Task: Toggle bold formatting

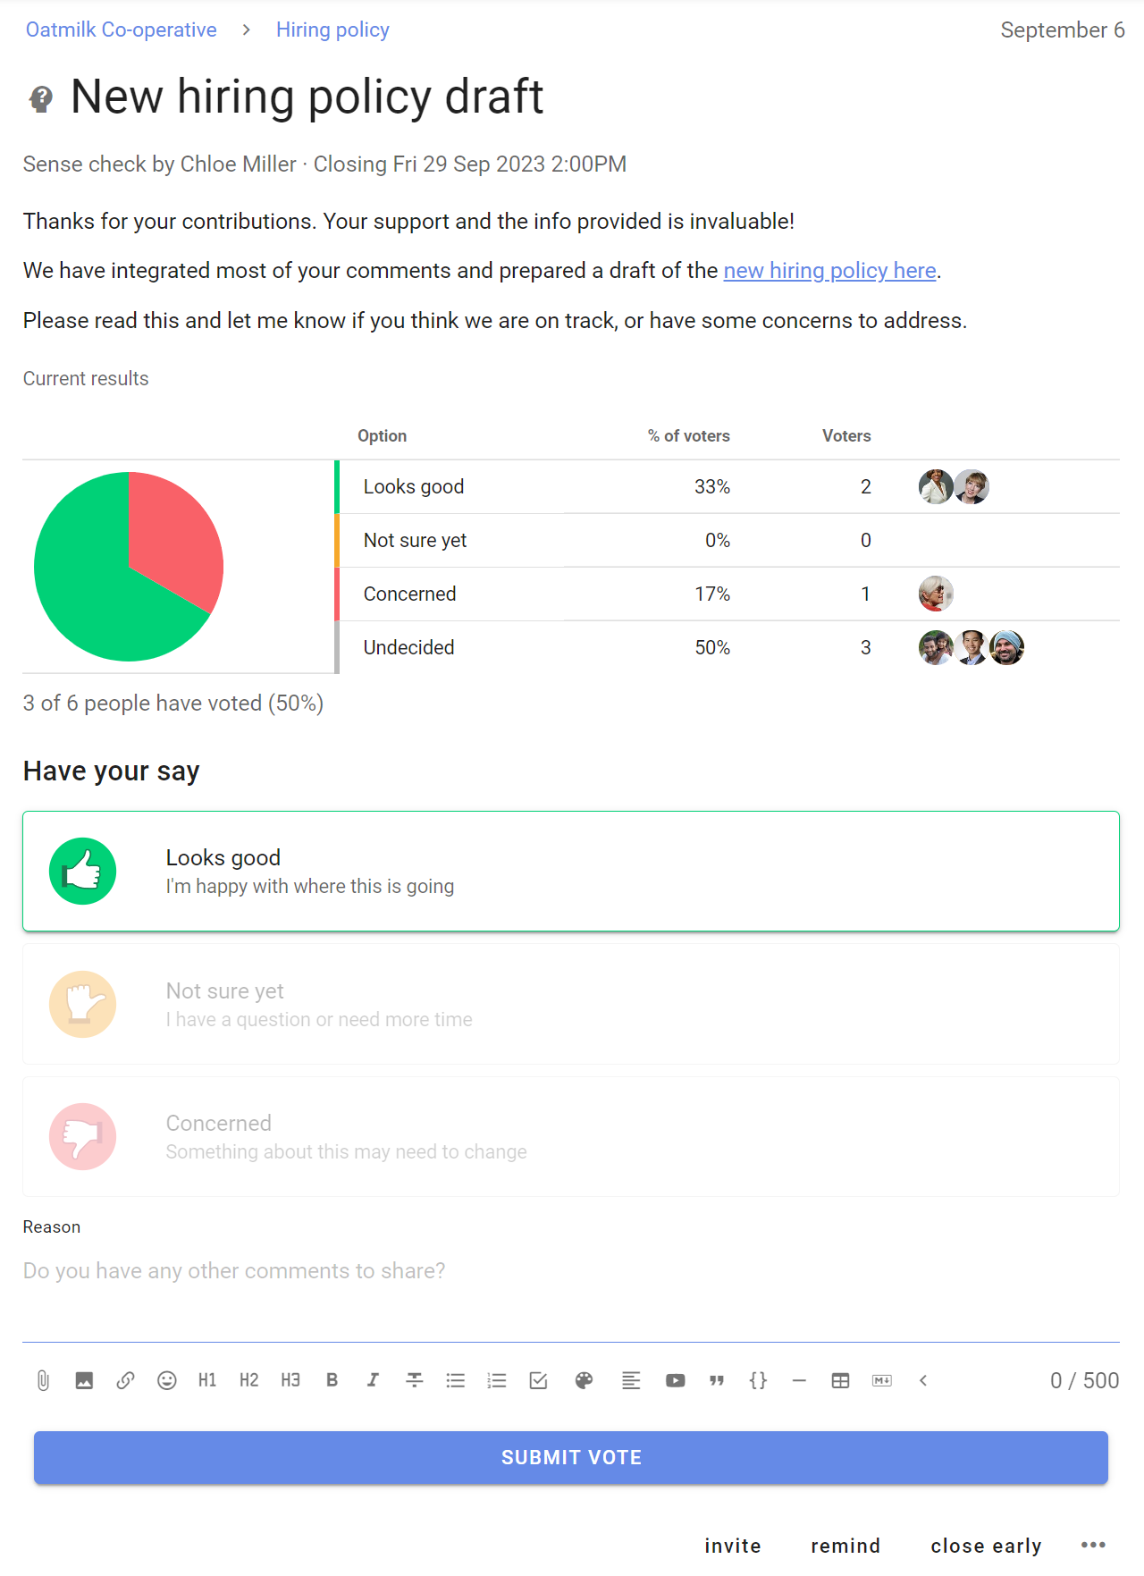Action: (332, 1380)
